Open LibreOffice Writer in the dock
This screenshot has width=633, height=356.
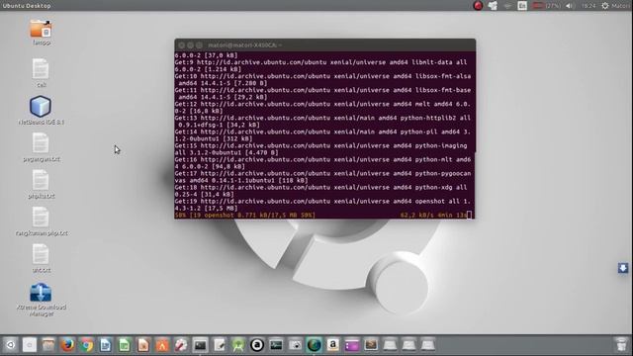(x=106, y=345)
